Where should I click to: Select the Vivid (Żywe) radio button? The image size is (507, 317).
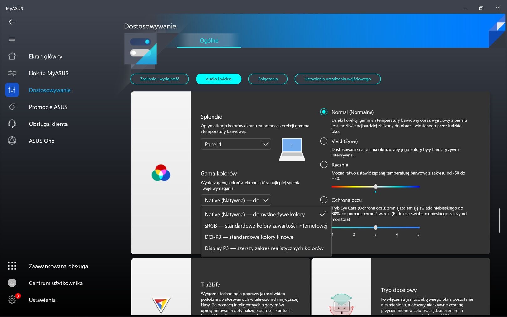(324, 141)
